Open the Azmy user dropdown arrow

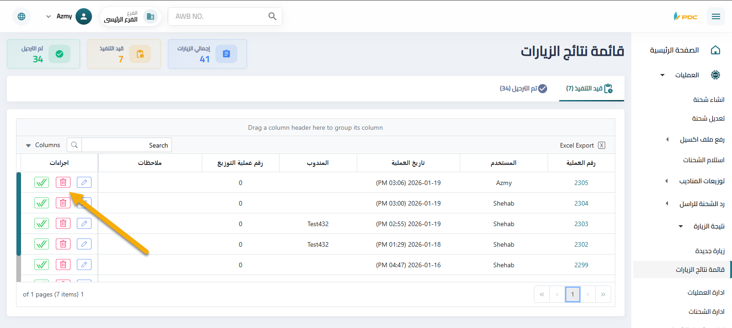(x=48, y=16)
